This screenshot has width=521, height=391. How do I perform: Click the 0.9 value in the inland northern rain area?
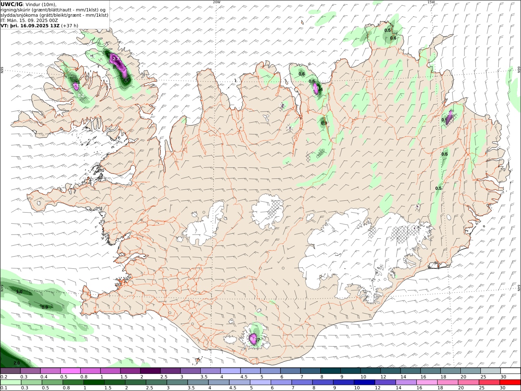tap(324, 123)
